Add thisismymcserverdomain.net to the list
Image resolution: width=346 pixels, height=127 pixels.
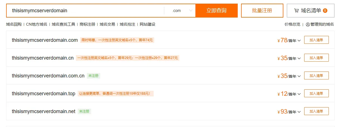[316, 111]
